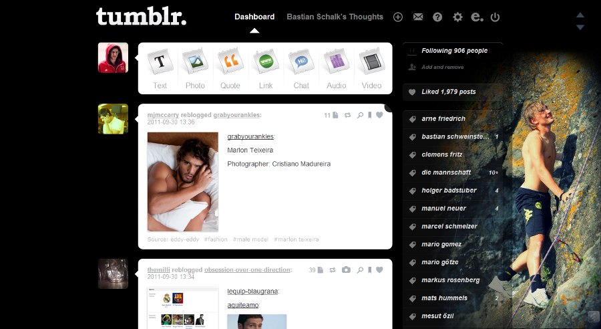The height and width of the screenshot is (329, 601).
Task: Open mjmccarry's avatar thumbnail
Action: (x=113, y=118)
